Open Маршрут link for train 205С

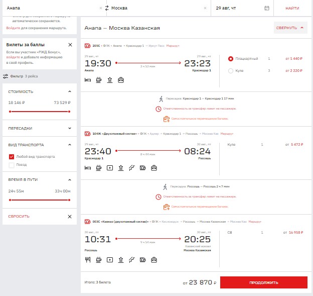coord(173,46)
